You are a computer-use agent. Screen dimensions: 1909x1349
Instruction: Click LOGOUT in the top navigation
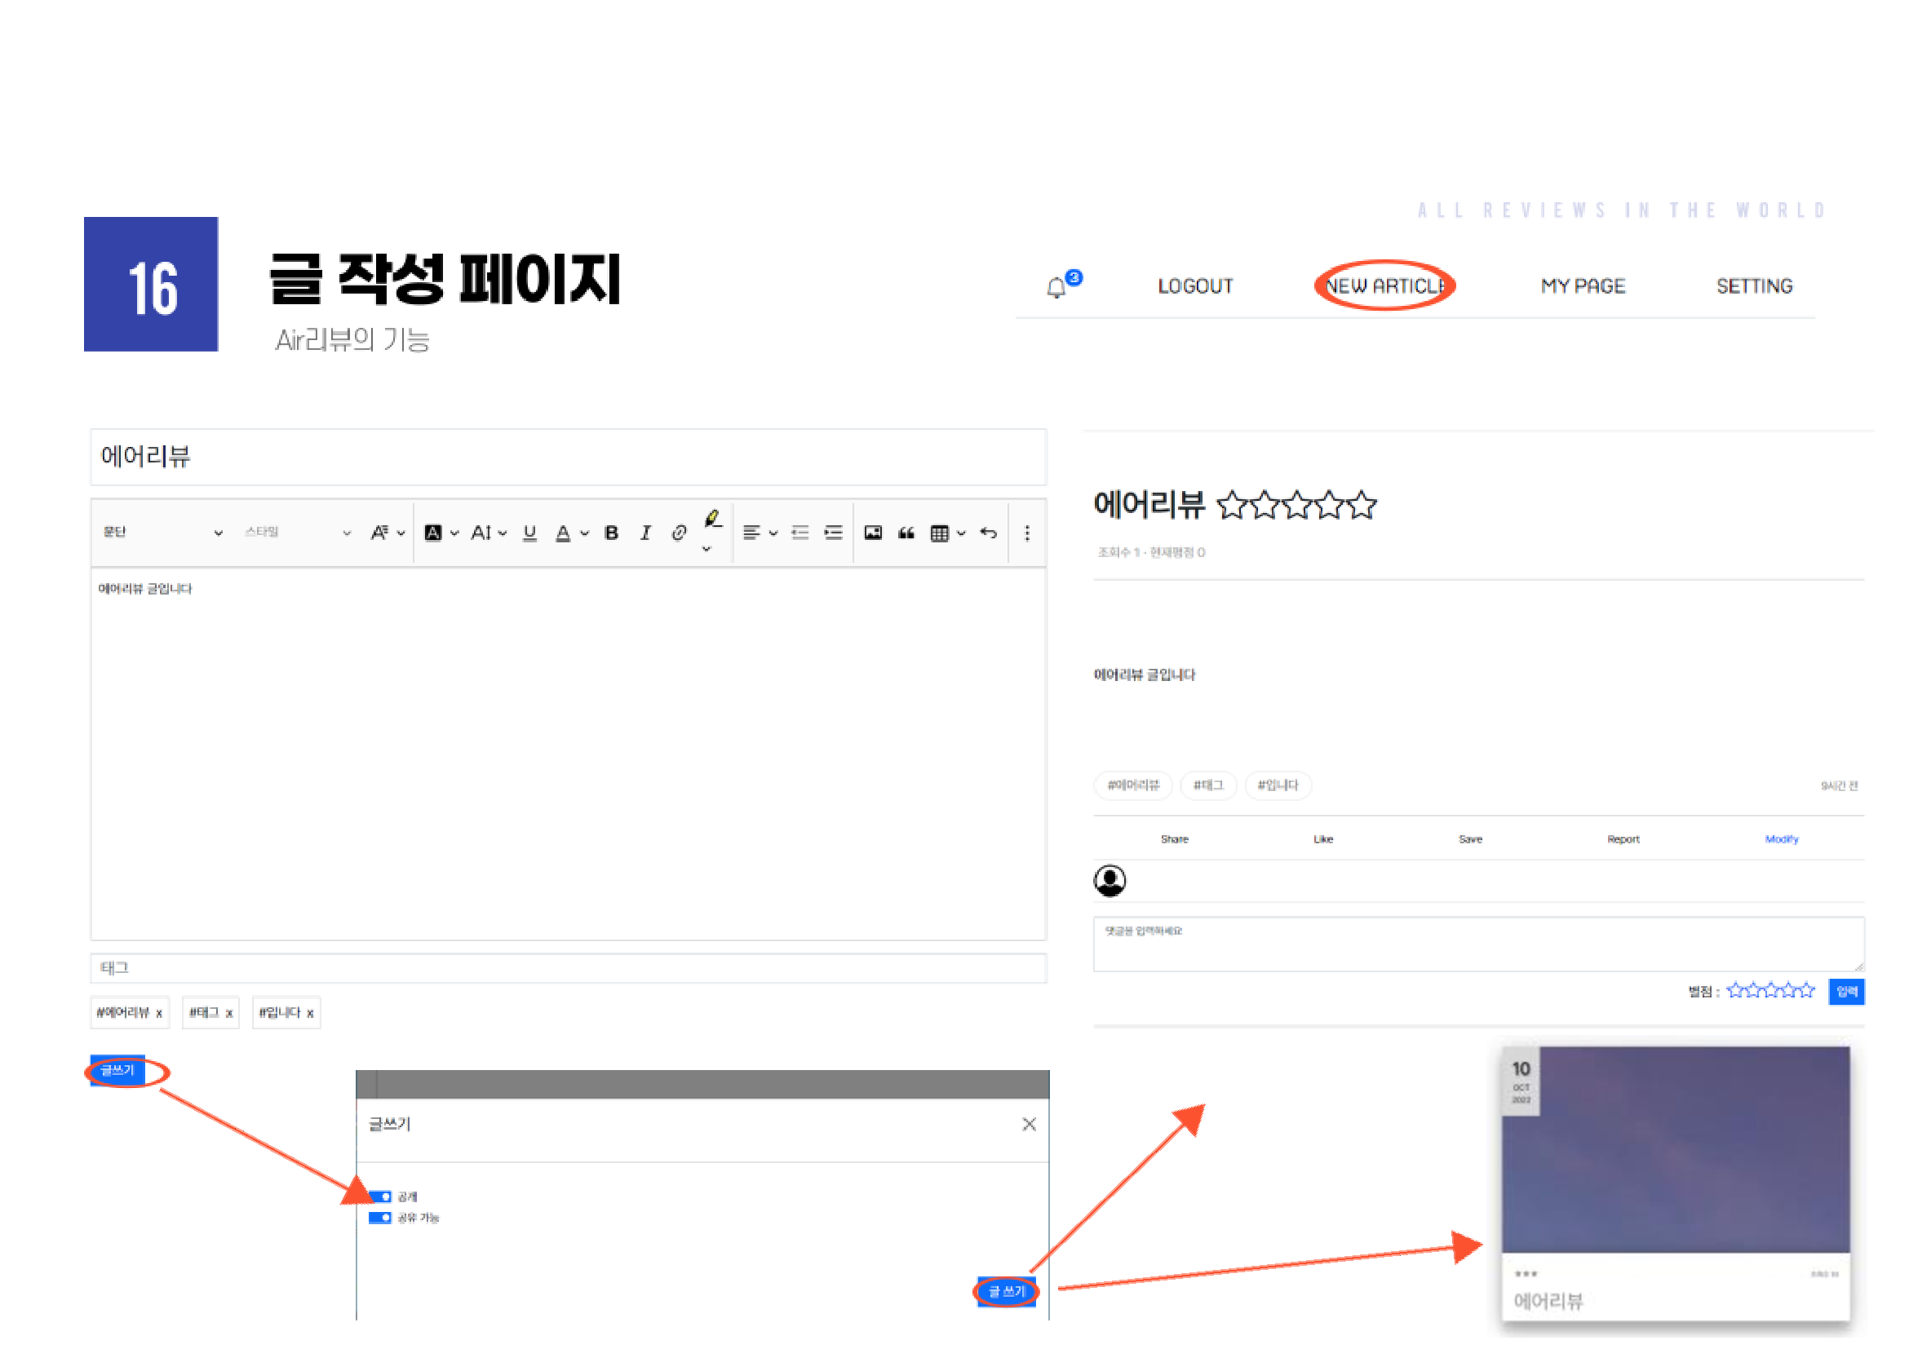tap(1195, 286)
